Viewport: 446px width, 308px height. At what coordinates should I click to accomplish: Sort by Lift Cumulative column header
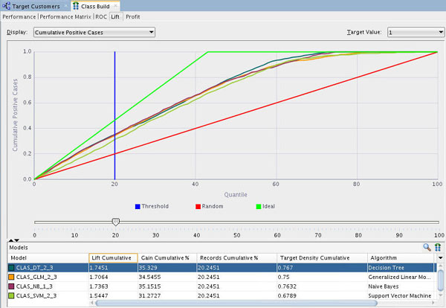tap(113, 258)
